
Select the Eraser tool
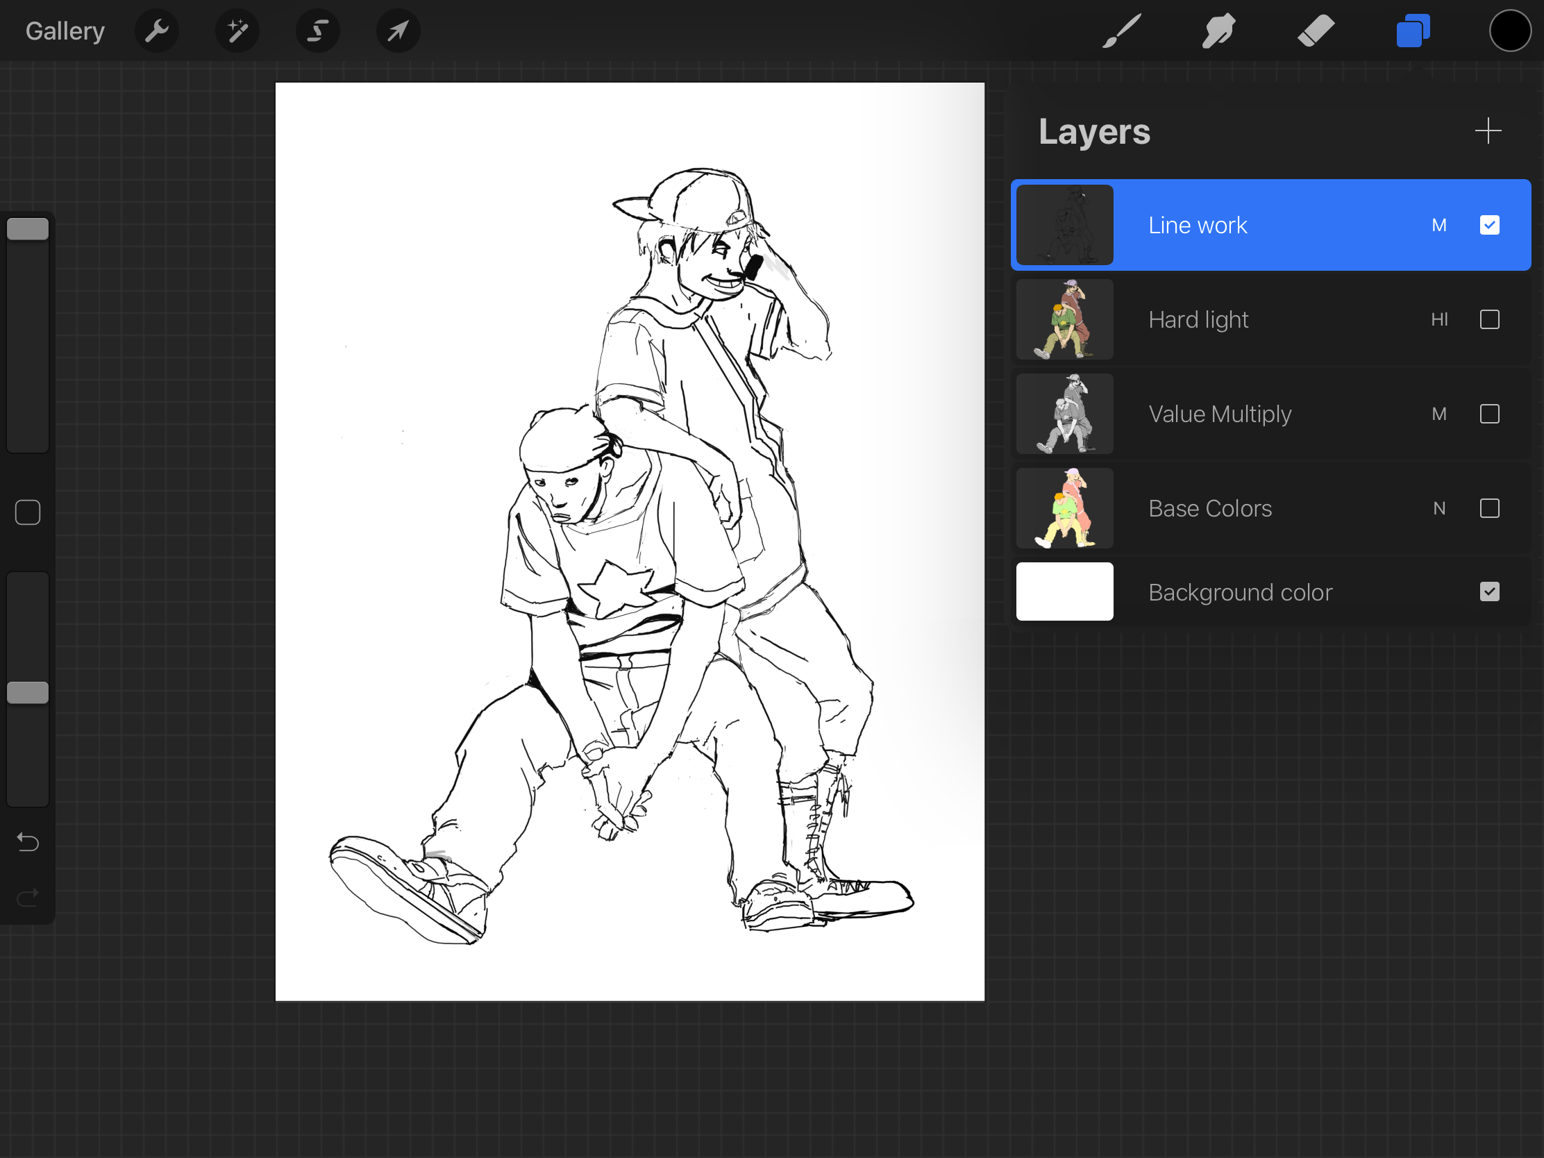pyautogui.click(x=1315, y=31)
